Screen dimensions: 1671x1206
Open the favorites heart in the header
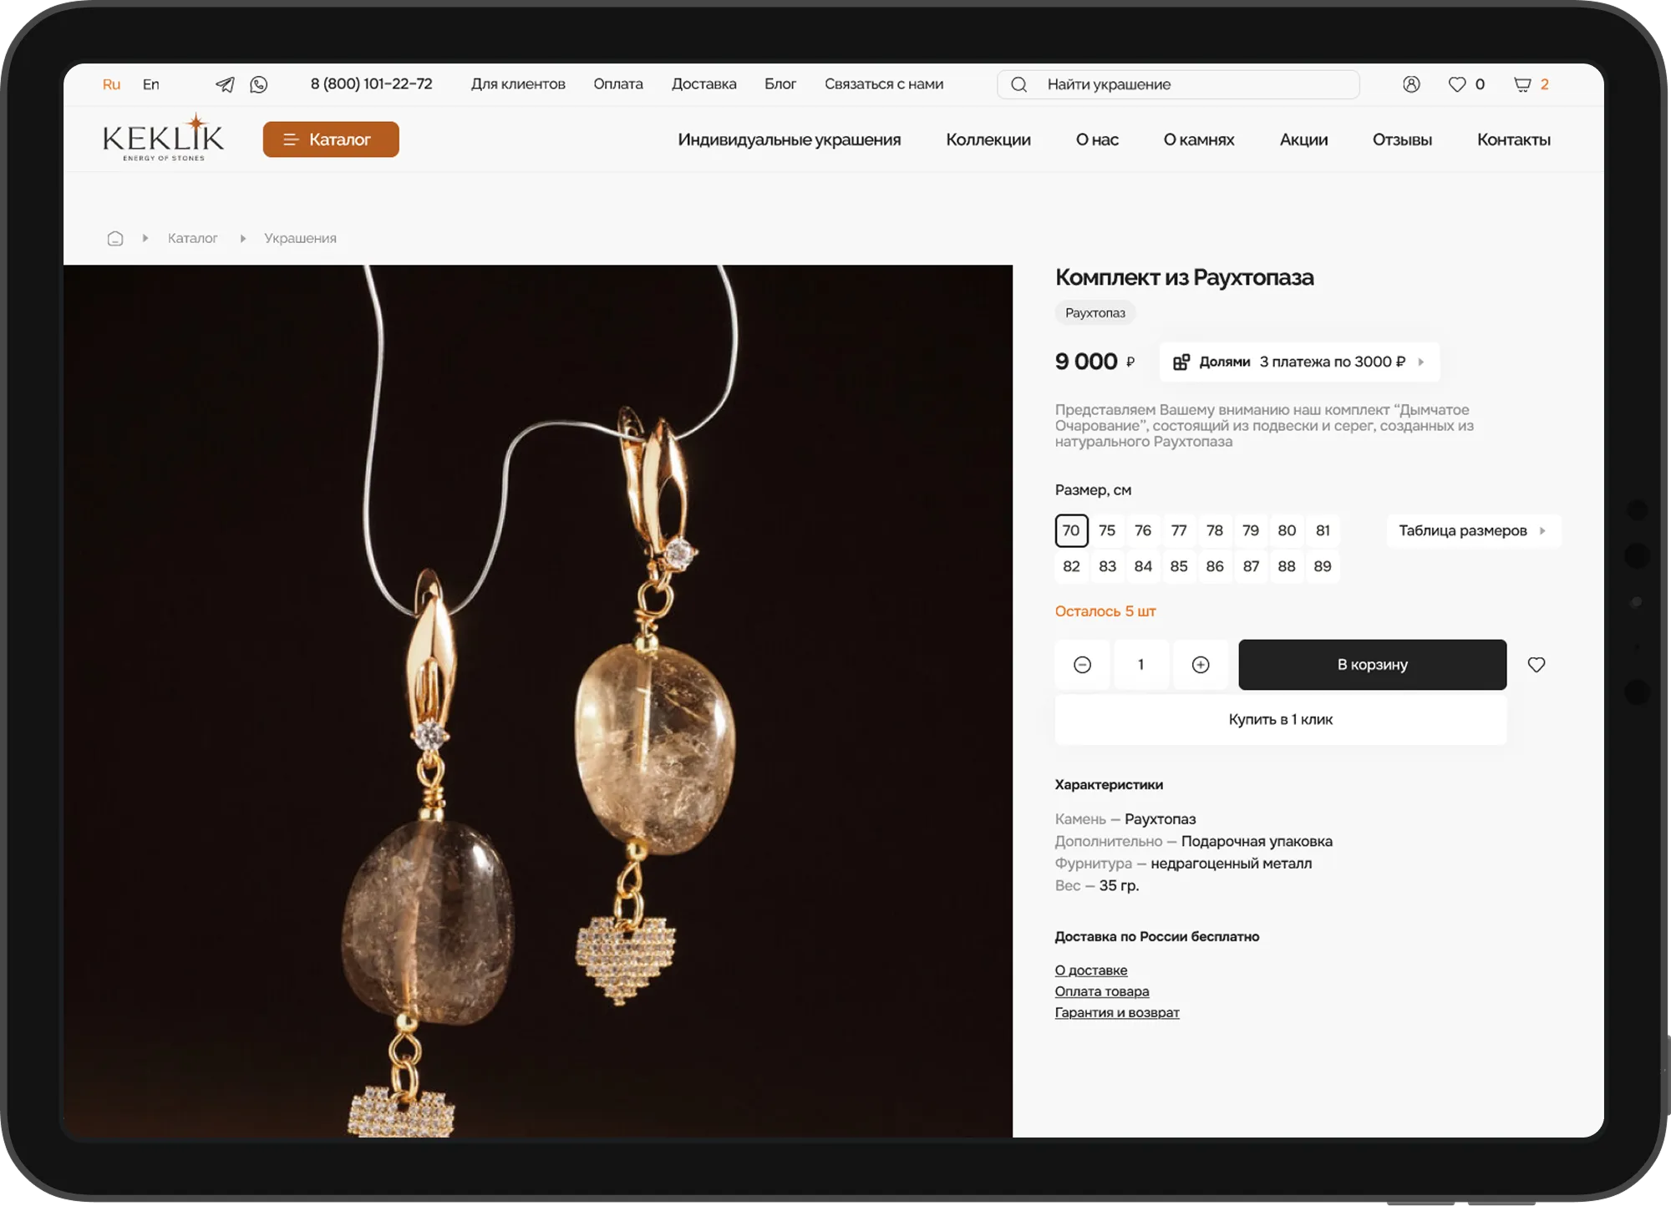(1457, 84)
